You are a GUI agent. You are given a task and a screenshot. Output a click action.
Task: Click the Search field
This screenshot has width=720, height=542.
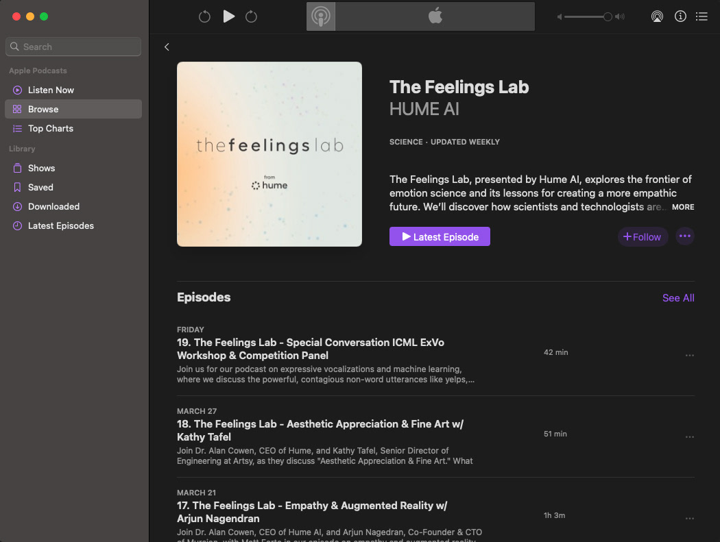pyautogui.click(x=73, y=47)
